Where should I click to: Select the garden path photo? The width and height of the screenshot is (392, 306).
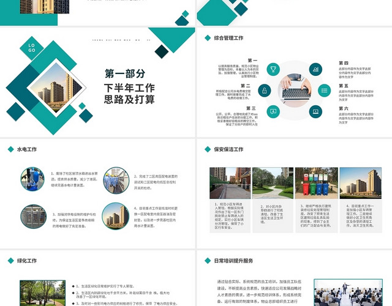(x=273, y=183)
